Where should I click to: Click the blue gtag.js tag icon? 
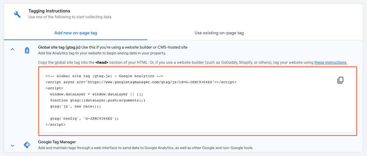tap(27, 50)
